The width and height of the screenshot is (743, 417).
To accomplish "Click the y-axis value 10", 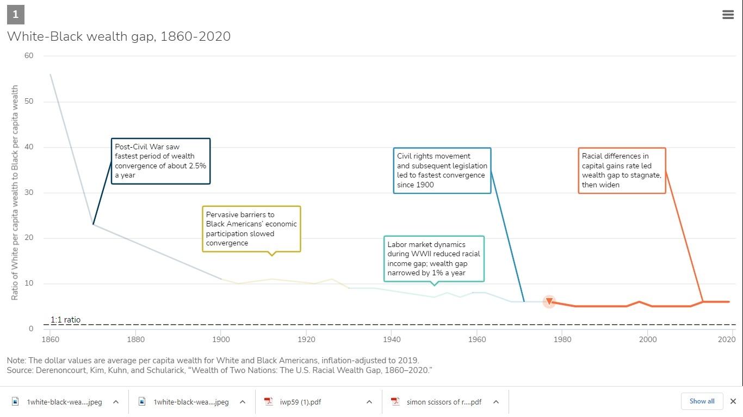I will pyautogui.click(x=29, y=283).
